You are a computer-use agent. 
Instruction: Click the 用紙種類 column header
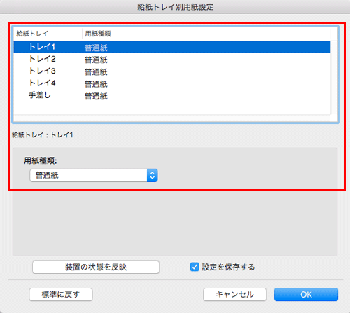[206, 34]
